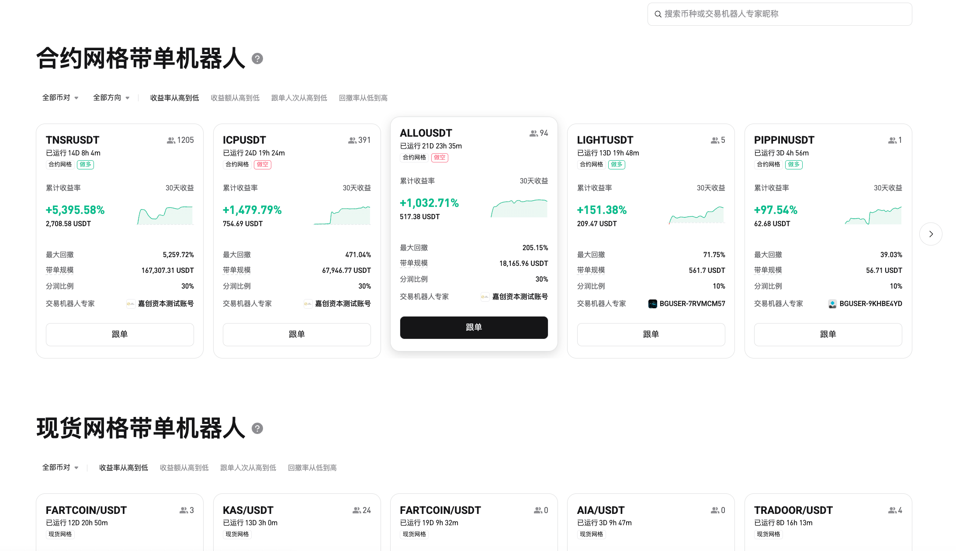Image resolution: width=956 pixels, height=551 pixels.
Task: Click BGUSER-9KHBE4YD avatar icon
Action: coord(832,304)
